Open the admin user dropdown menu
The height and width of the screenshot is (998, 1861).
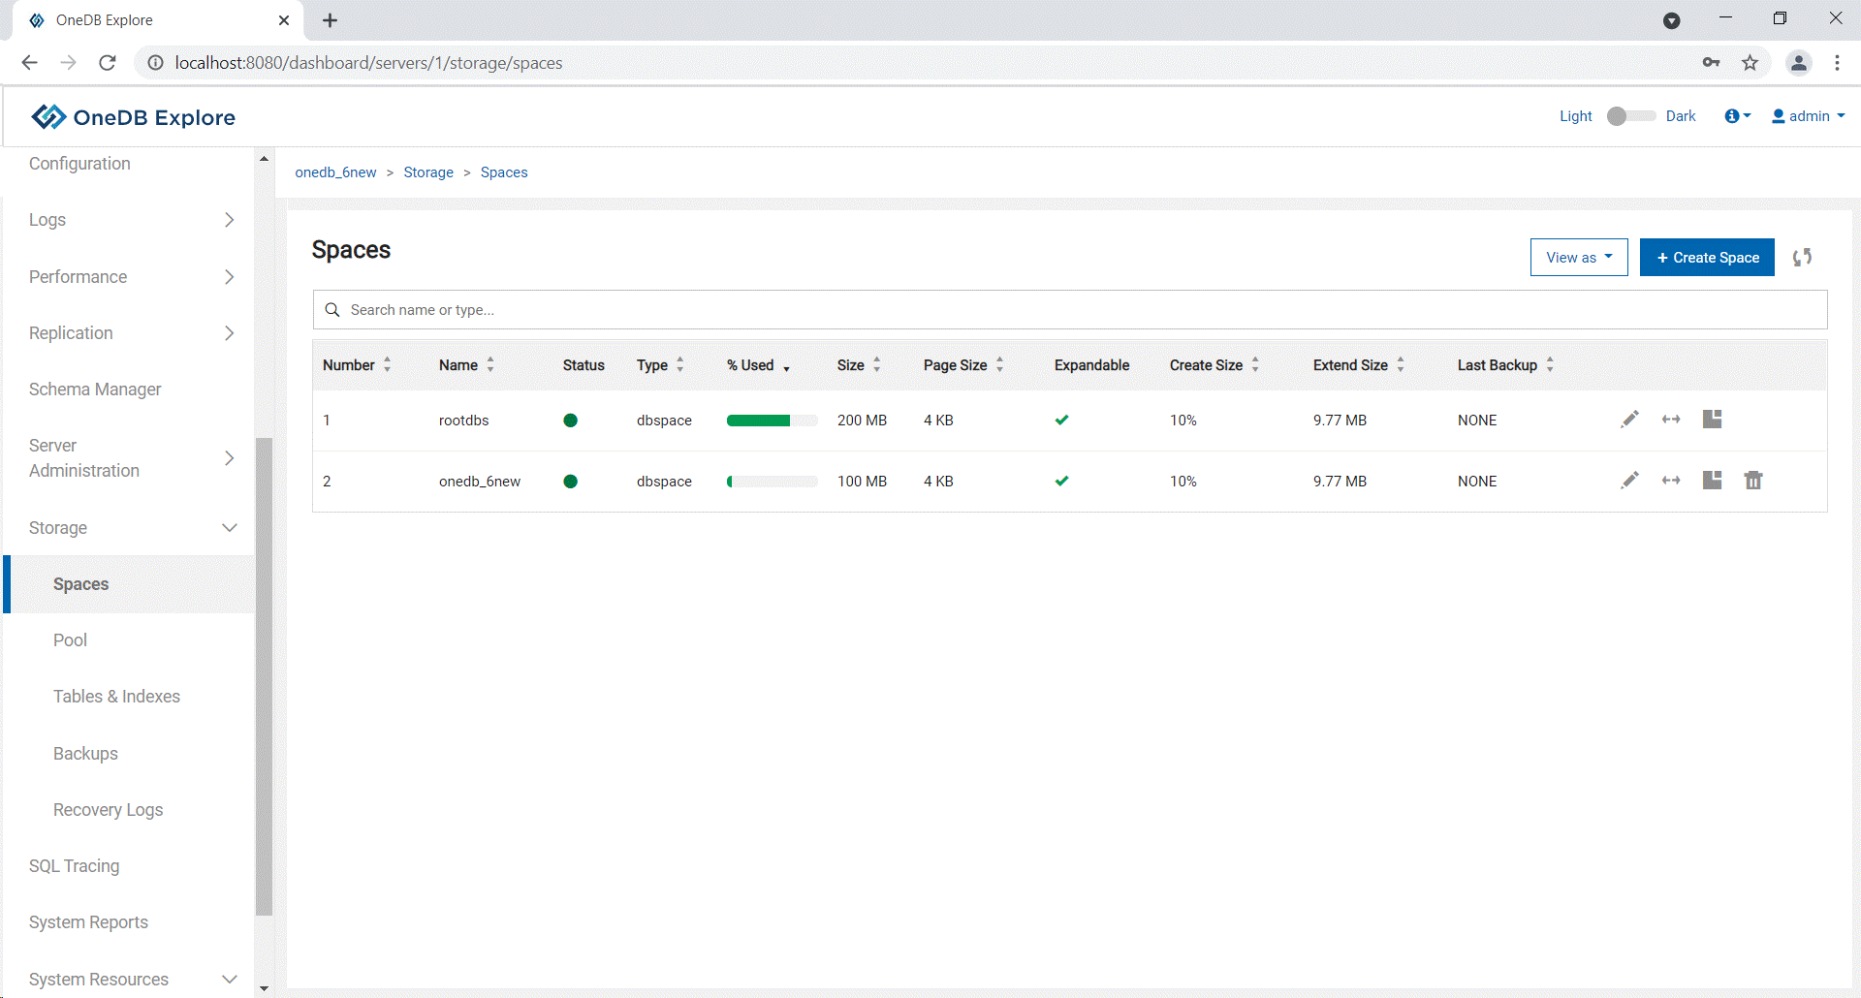point(1808,116)
